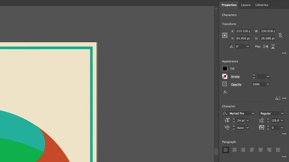
Task: Click the tracking icon
Action: tap(261, 127)
